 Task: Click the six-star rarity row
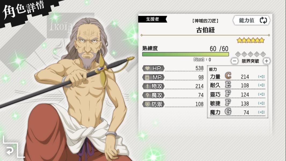tap(251, 40)
